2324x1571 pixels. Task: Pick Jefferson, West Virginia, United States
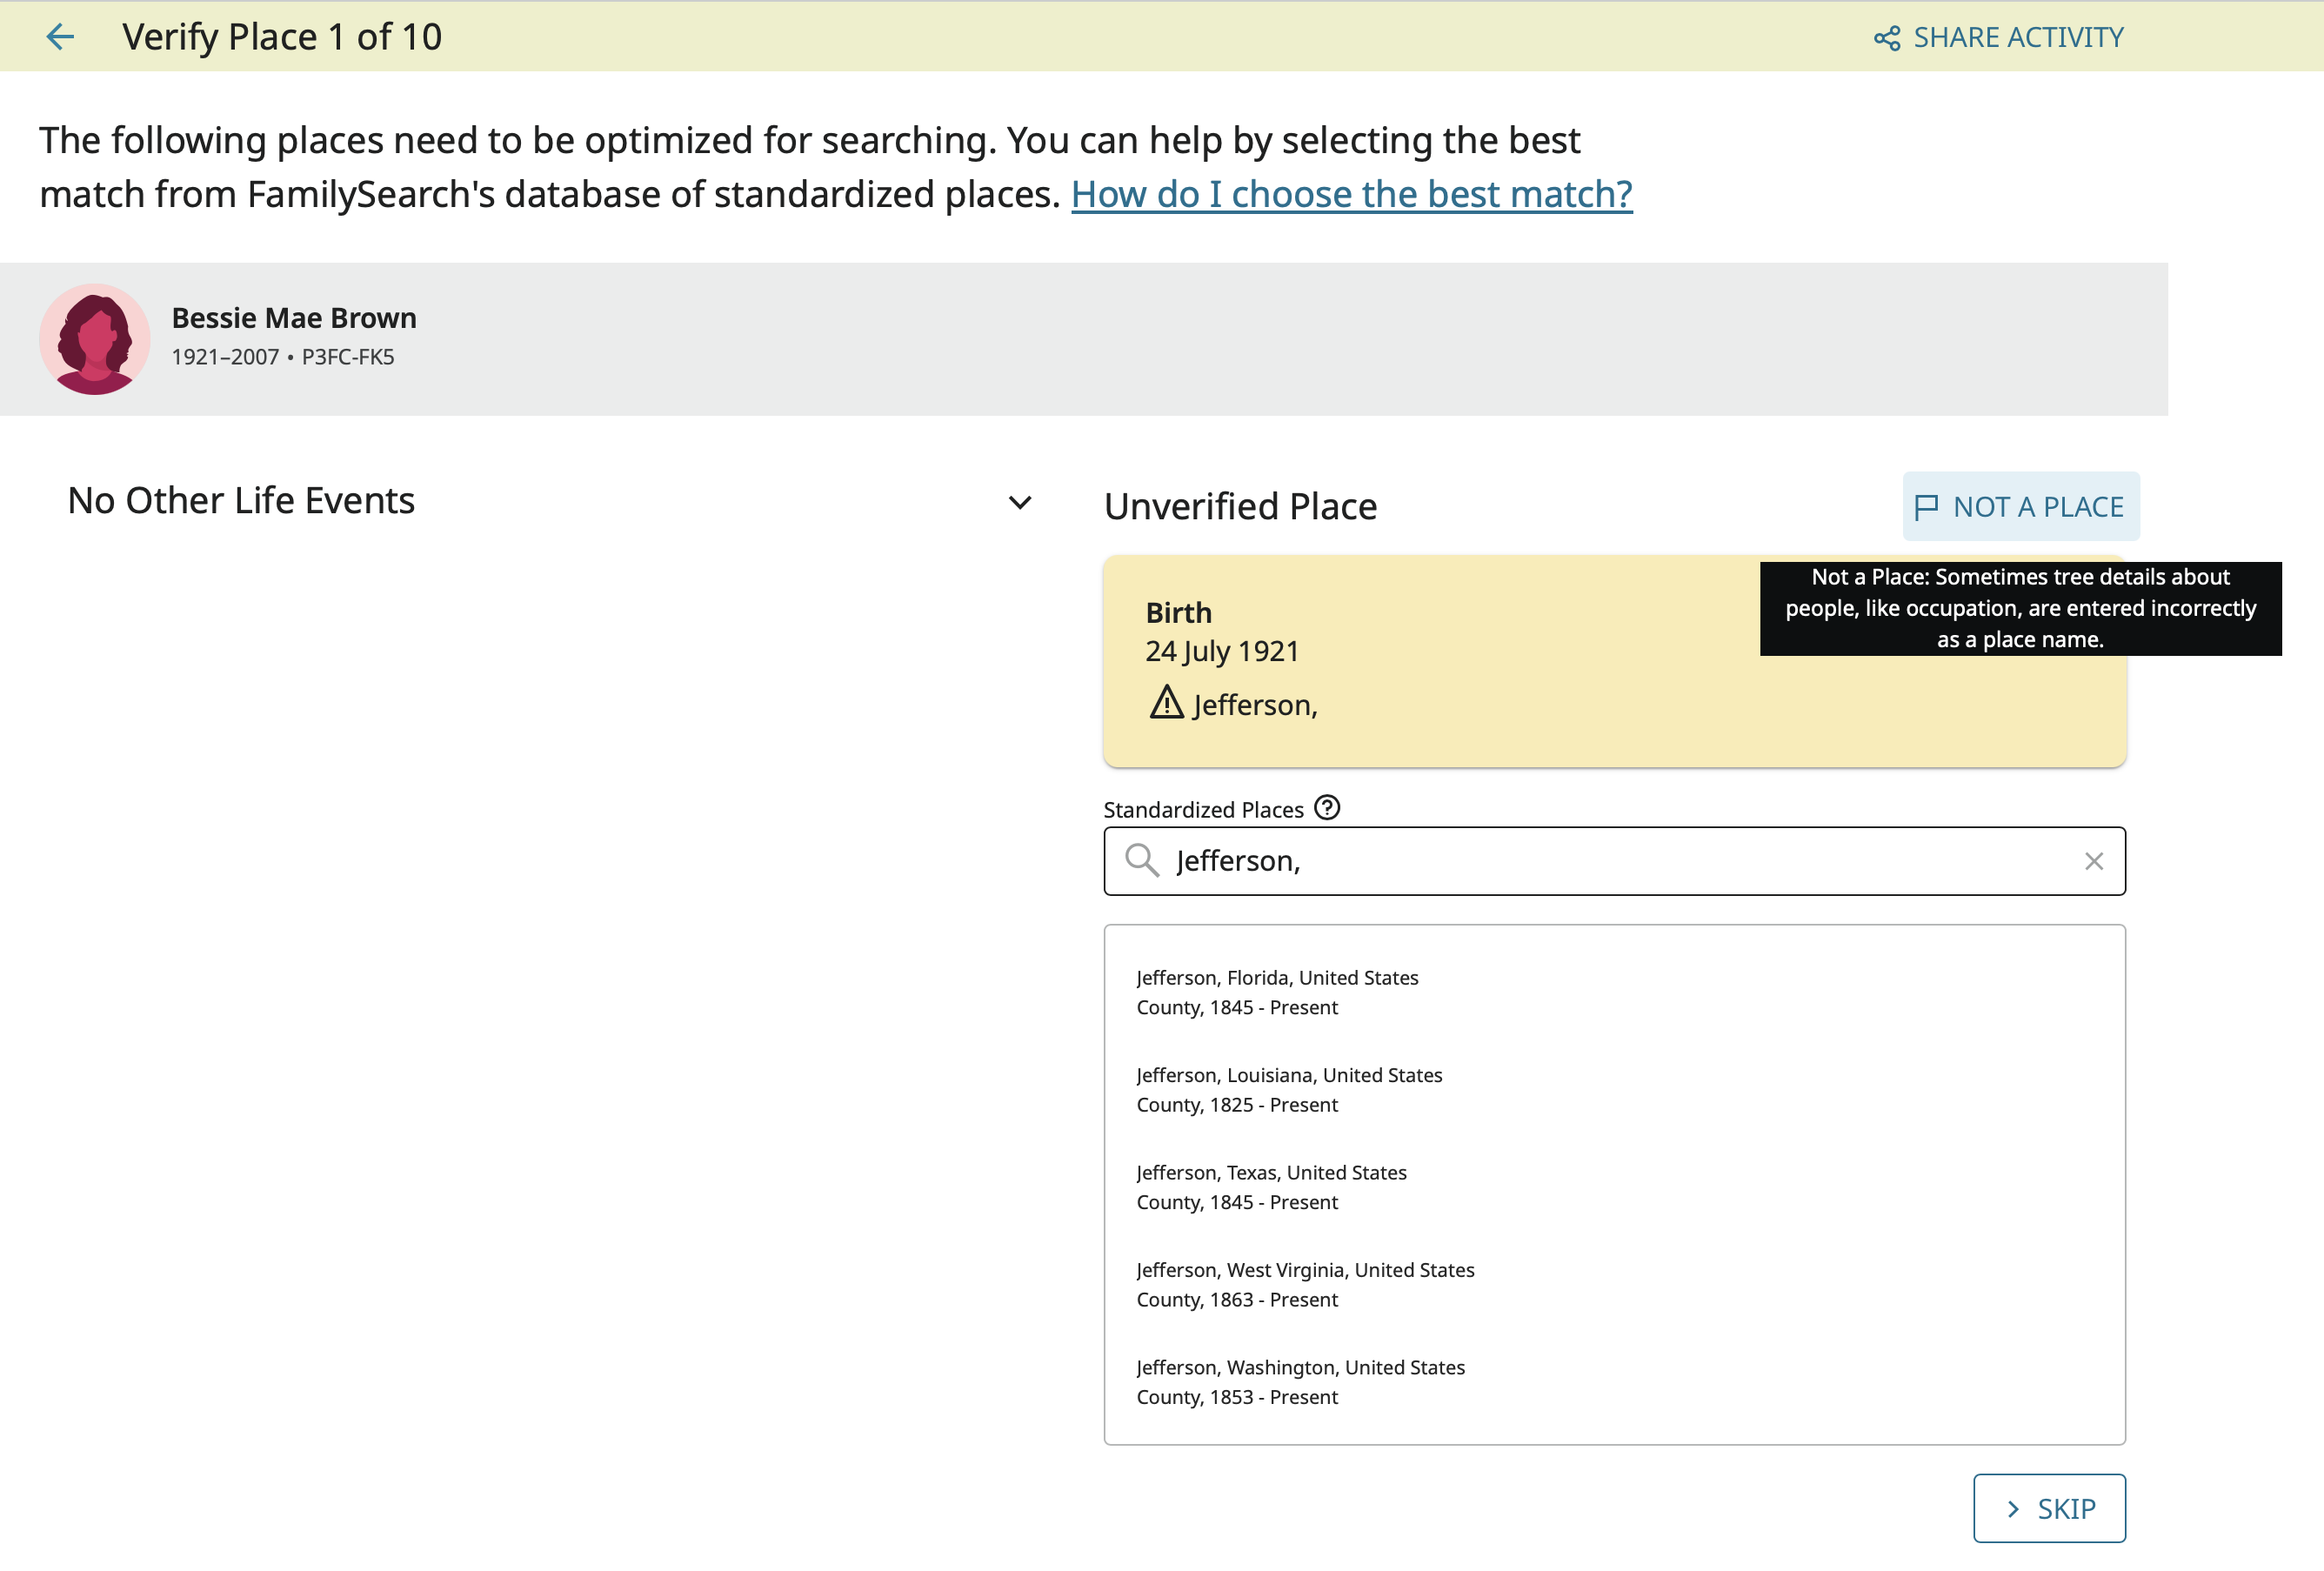click(x=1614, y=1285)
